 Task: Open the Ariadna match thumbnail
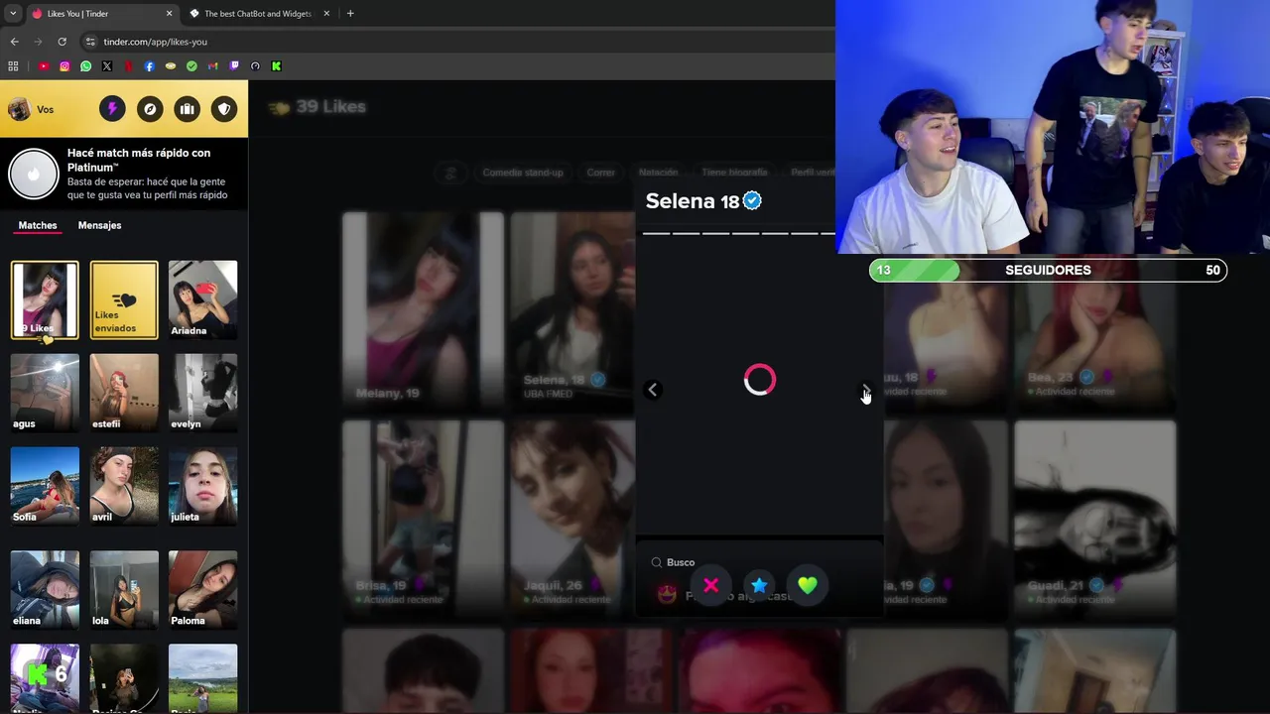[202, 300]
